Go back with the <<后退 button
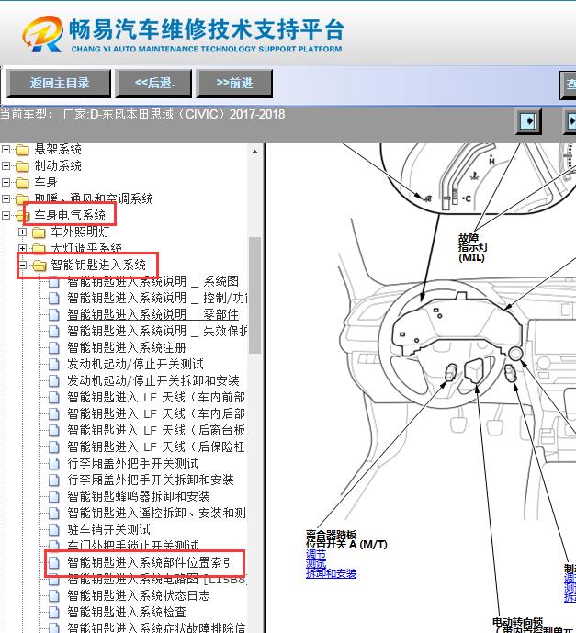This screenshot has width=576, height=633. pyautogui.click(x=153, y=84)
